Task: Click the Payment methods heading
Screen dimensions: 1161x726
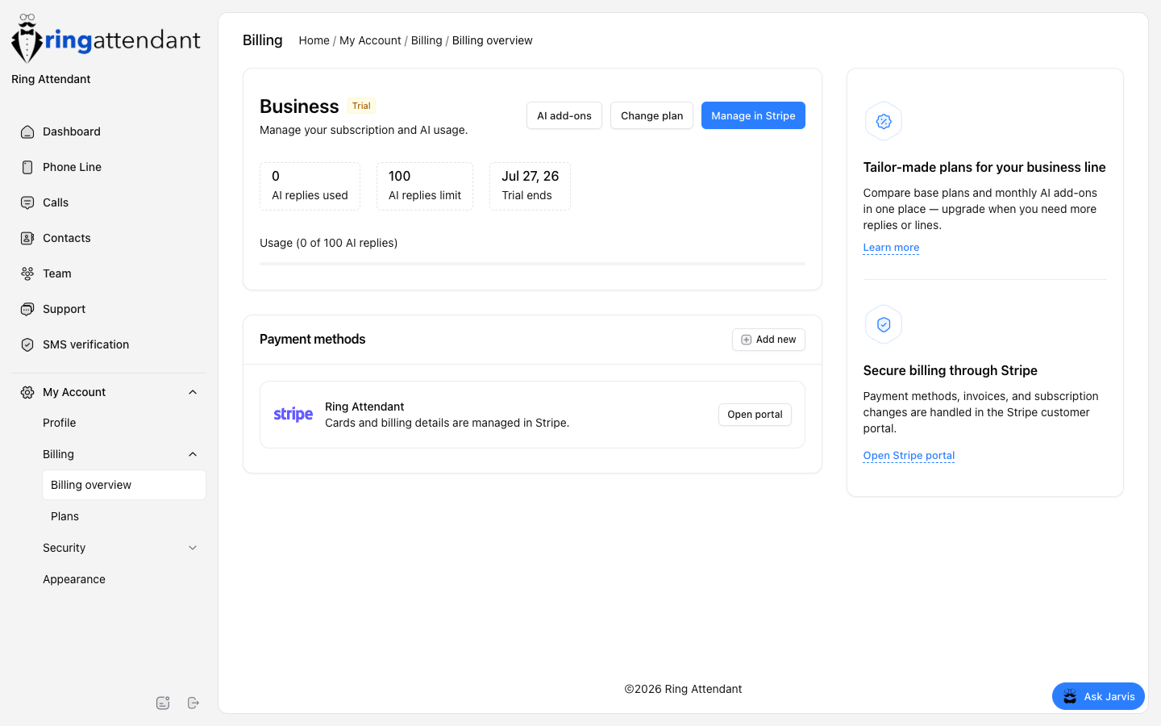Action: 312,340
